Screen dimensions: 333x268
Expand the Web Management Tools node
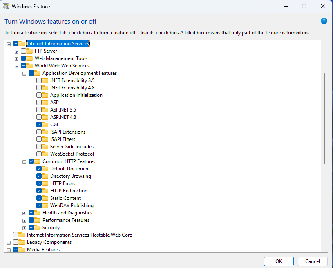[x=16, y=59]
